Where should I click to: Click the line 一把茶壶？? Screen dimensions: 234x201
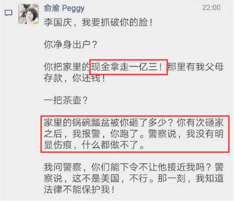pyautogui.click(x=66, y=100)
